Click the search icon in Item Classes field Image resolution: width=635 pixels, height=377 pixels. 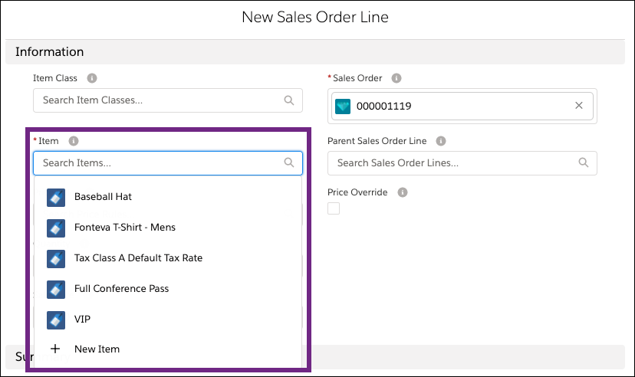(289, 100)
